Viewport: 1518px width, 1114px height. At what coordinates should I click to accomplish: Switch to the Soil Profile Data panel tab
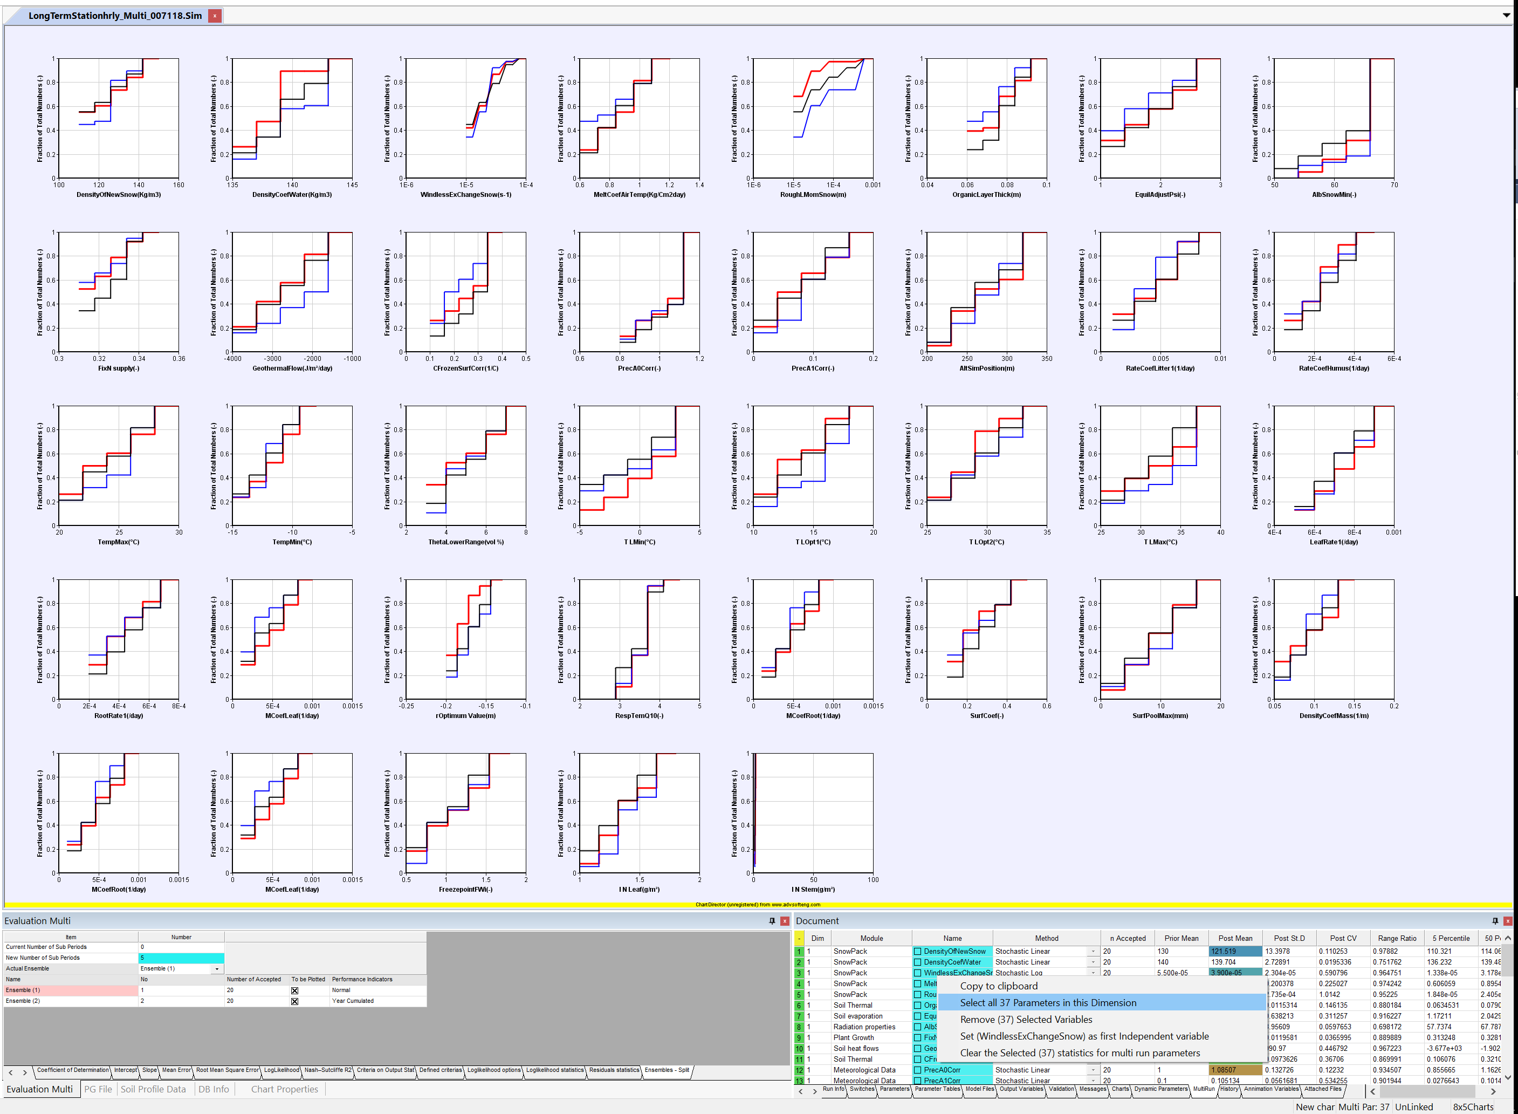point(153,1089)
